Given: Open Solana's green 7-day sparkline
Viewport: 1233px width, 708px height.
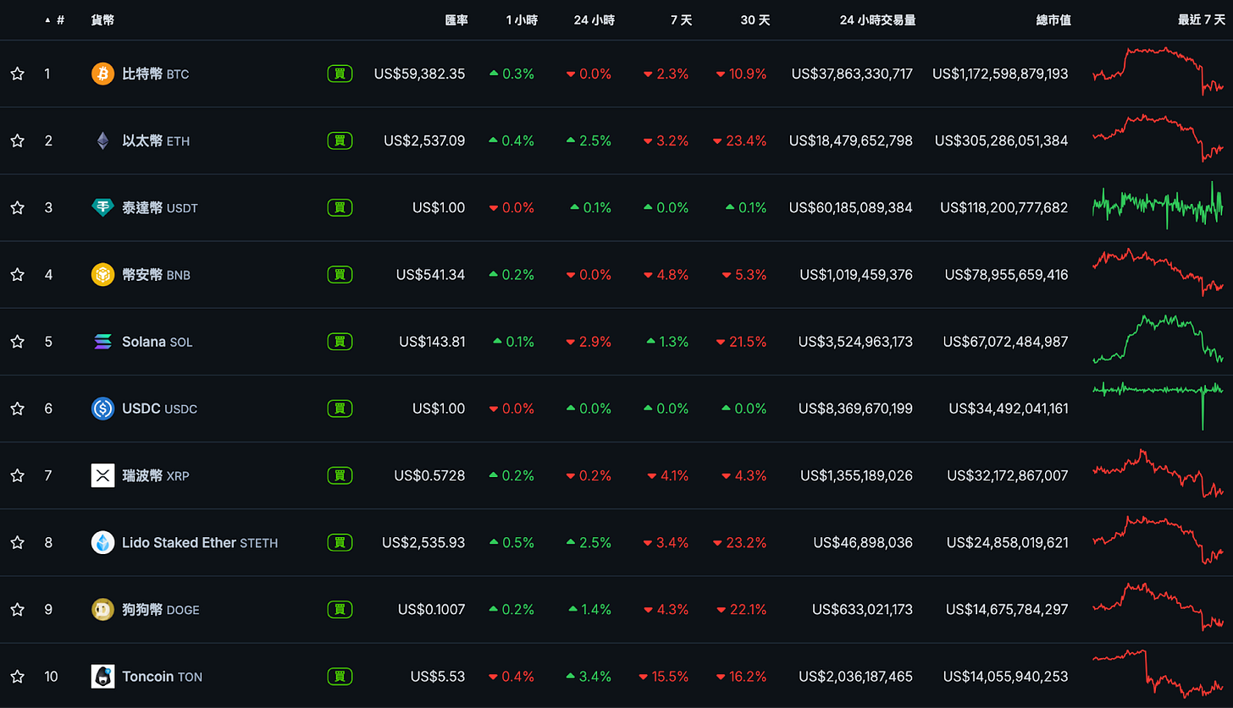Looking at the screenshot, I should click(x=1158, y=339).
